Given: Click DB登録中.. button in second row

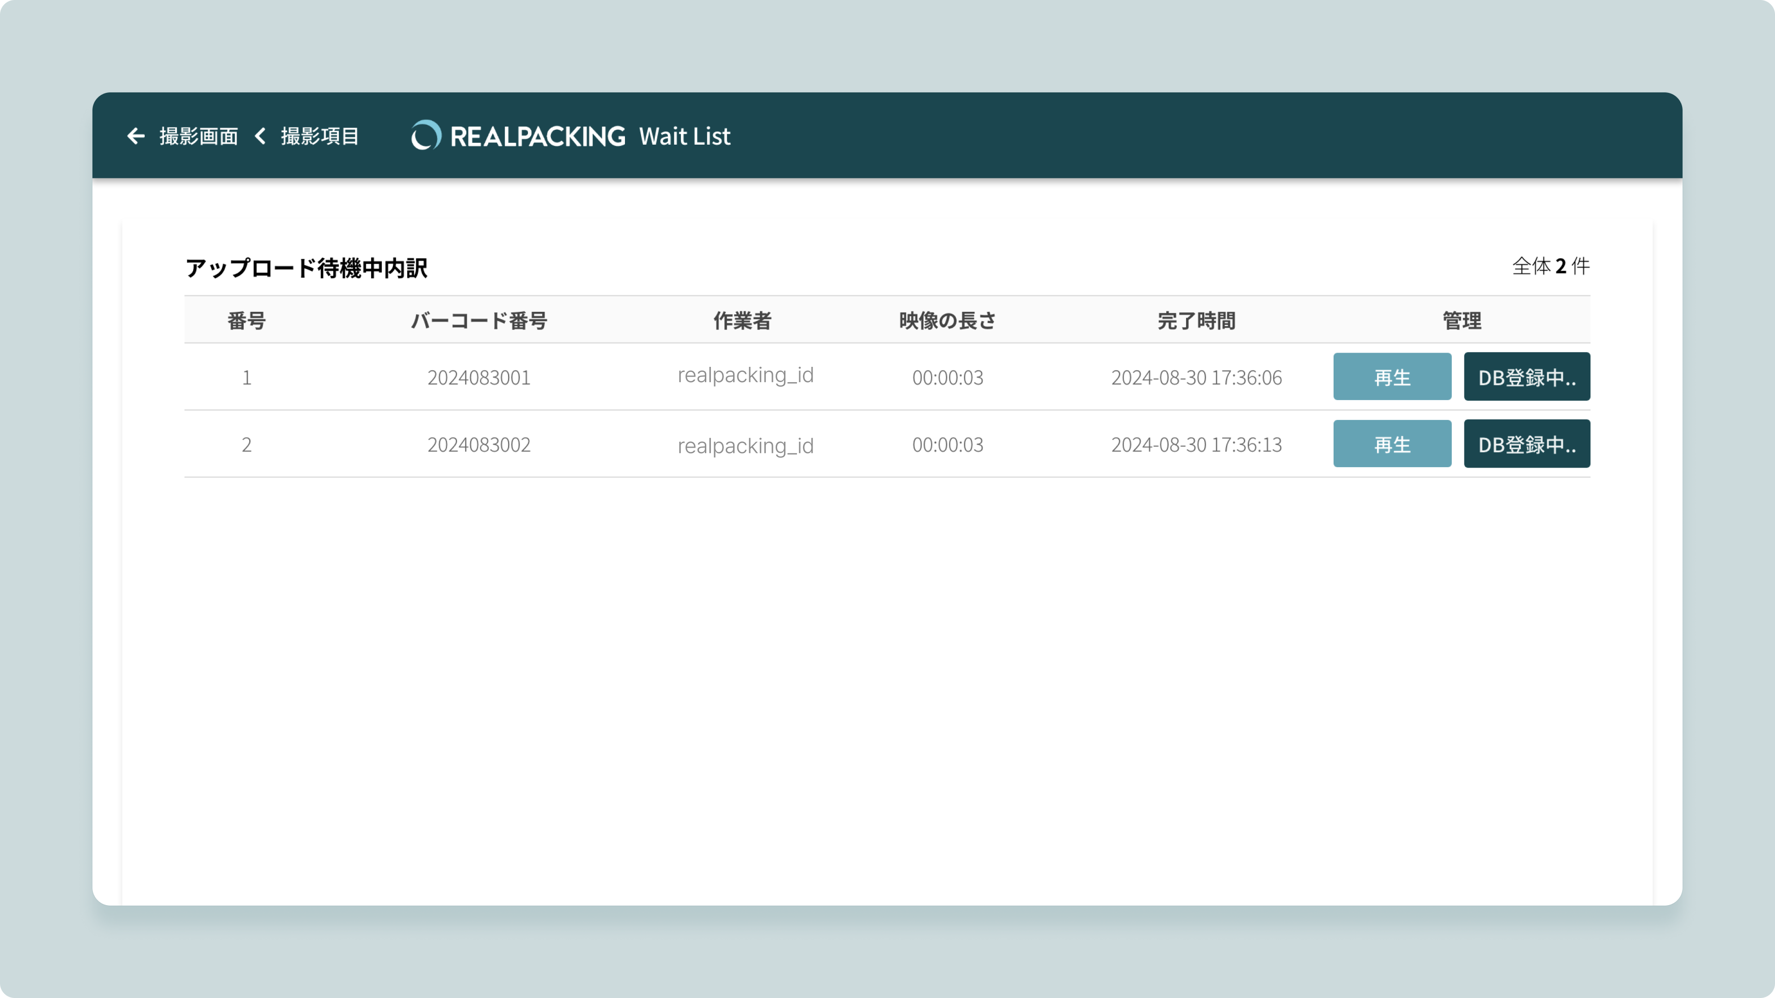Looking at the screenshot, I should 1526,444.
